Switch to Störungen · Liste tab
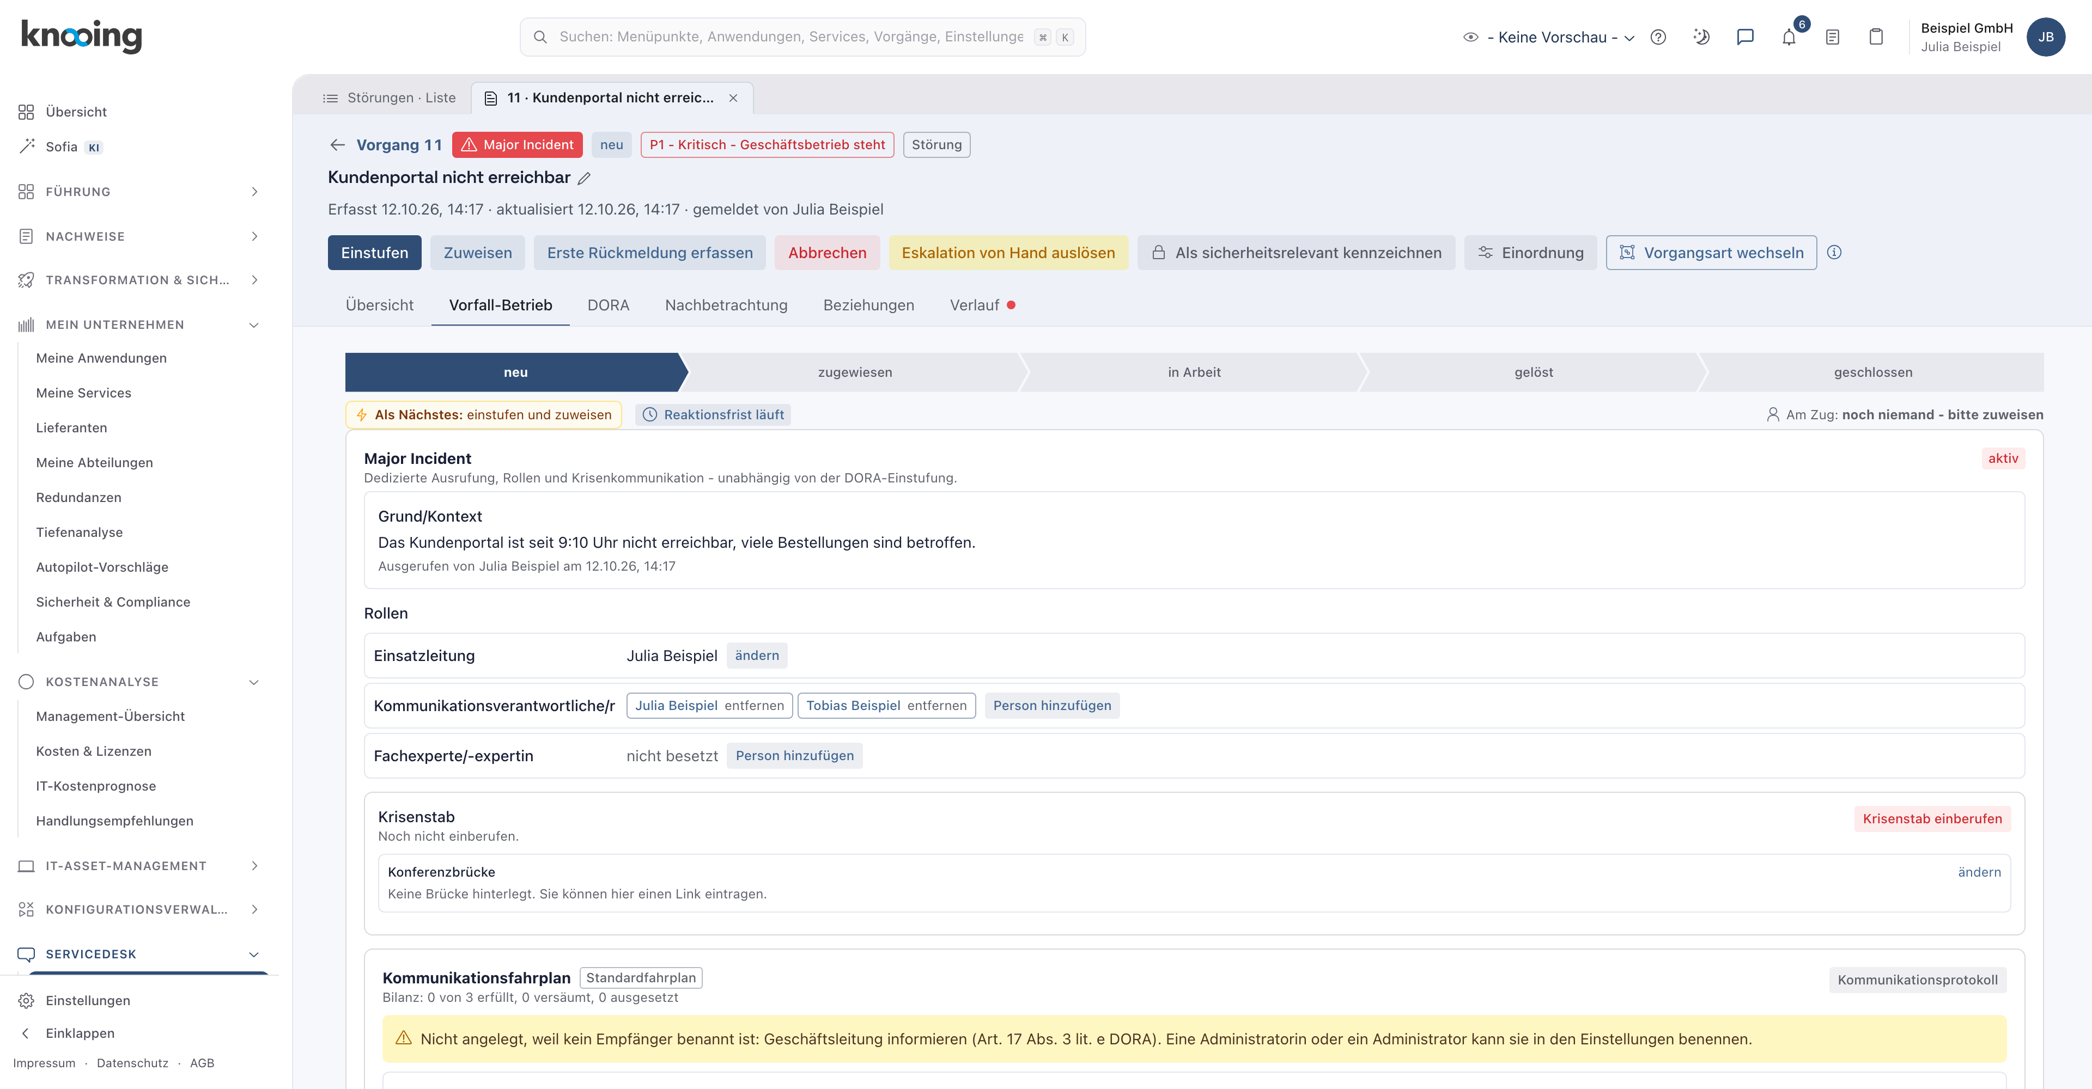 click(390, 98)
